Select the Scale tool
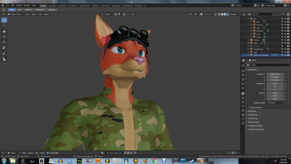 [x=4, y=48]
